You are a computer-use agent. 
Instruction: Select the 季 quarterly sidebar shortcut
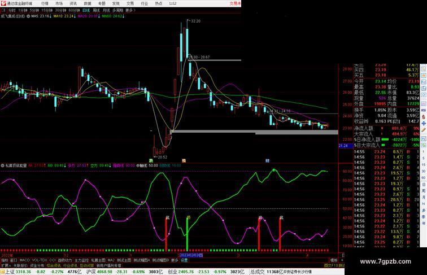tap(424, 217)
